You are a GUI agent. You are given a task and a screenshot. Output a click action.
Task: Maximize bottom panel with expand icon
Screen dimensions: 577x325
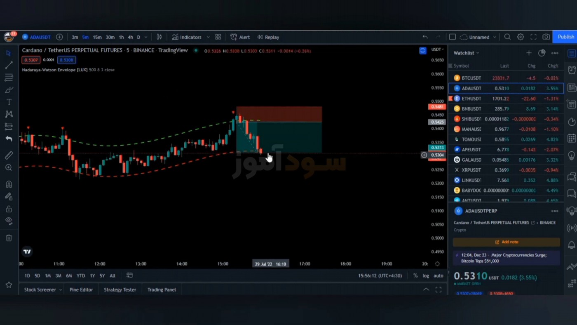click(439, 290)
